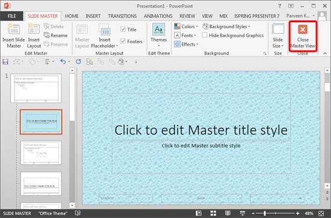Image resolution: width=331 pixels, height=218 pixels.
Task: Click the "Office Theme" status bar text
Action: click(x=53, y=213)
